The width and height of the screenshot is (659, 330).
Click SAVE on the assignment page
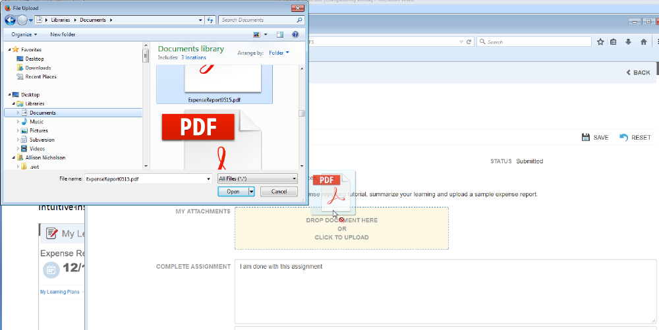coord(595,137)
